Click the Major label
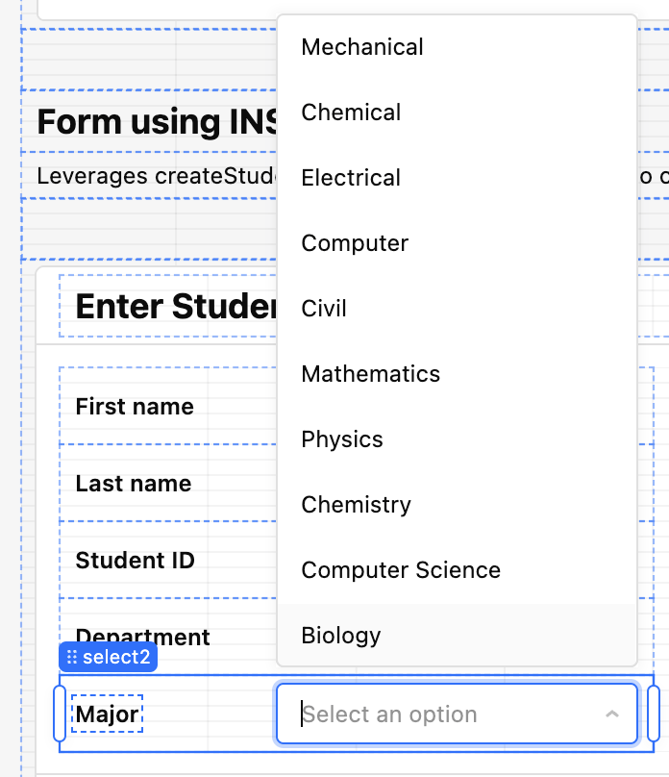The image size is (669, 777). tap(107, 714)
